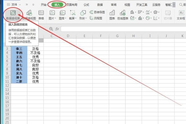This screenshot has height=124, width=186.
Task: Click the search magnifier icon in menu bar
Action: tap(181, 5)
